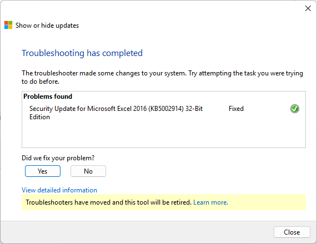The width and height of the screenshot is (317, 244).
Task: Click the Close button in the footer
Action: (x=291, y=232)
